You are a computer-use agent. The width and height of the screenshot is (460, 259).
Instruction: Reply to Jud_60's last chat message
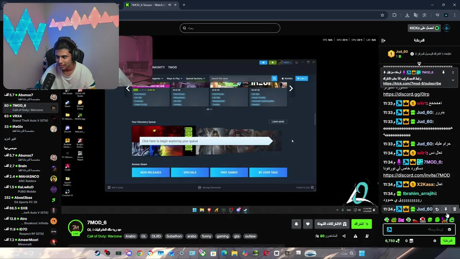[x=437, y=209]
